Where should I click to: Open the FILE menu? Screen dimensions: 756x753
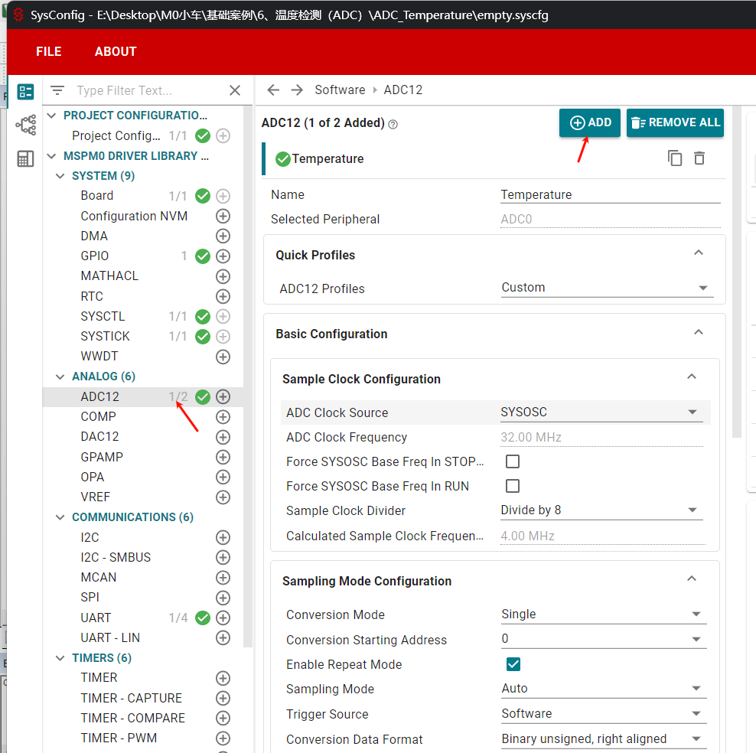[49, 51]
